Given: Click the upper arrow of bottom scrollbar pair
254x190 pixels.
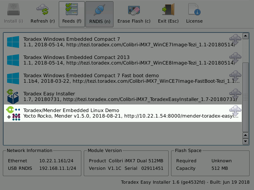Looking at the screenshot, I should [246, 135].
